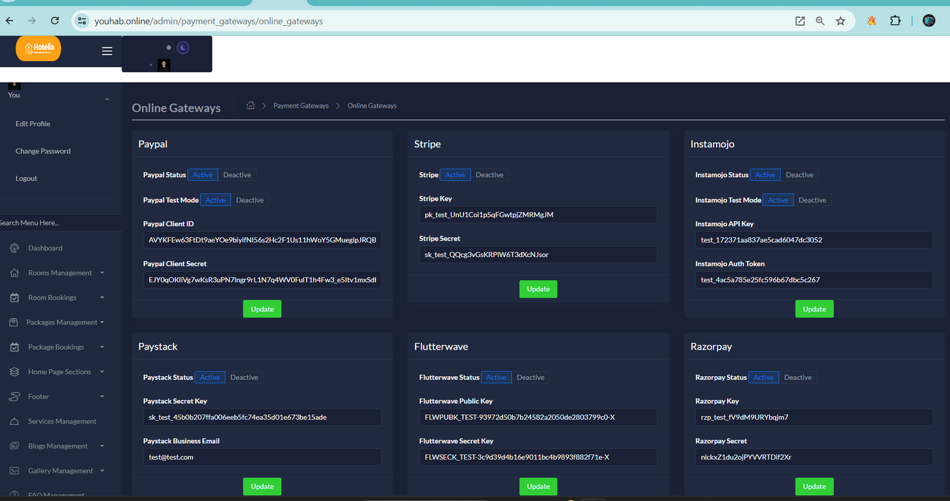Set Paypal Test Mode to Deactive
Image resolution: width=950 pixels, height=501 pixels.
(250, 200)
